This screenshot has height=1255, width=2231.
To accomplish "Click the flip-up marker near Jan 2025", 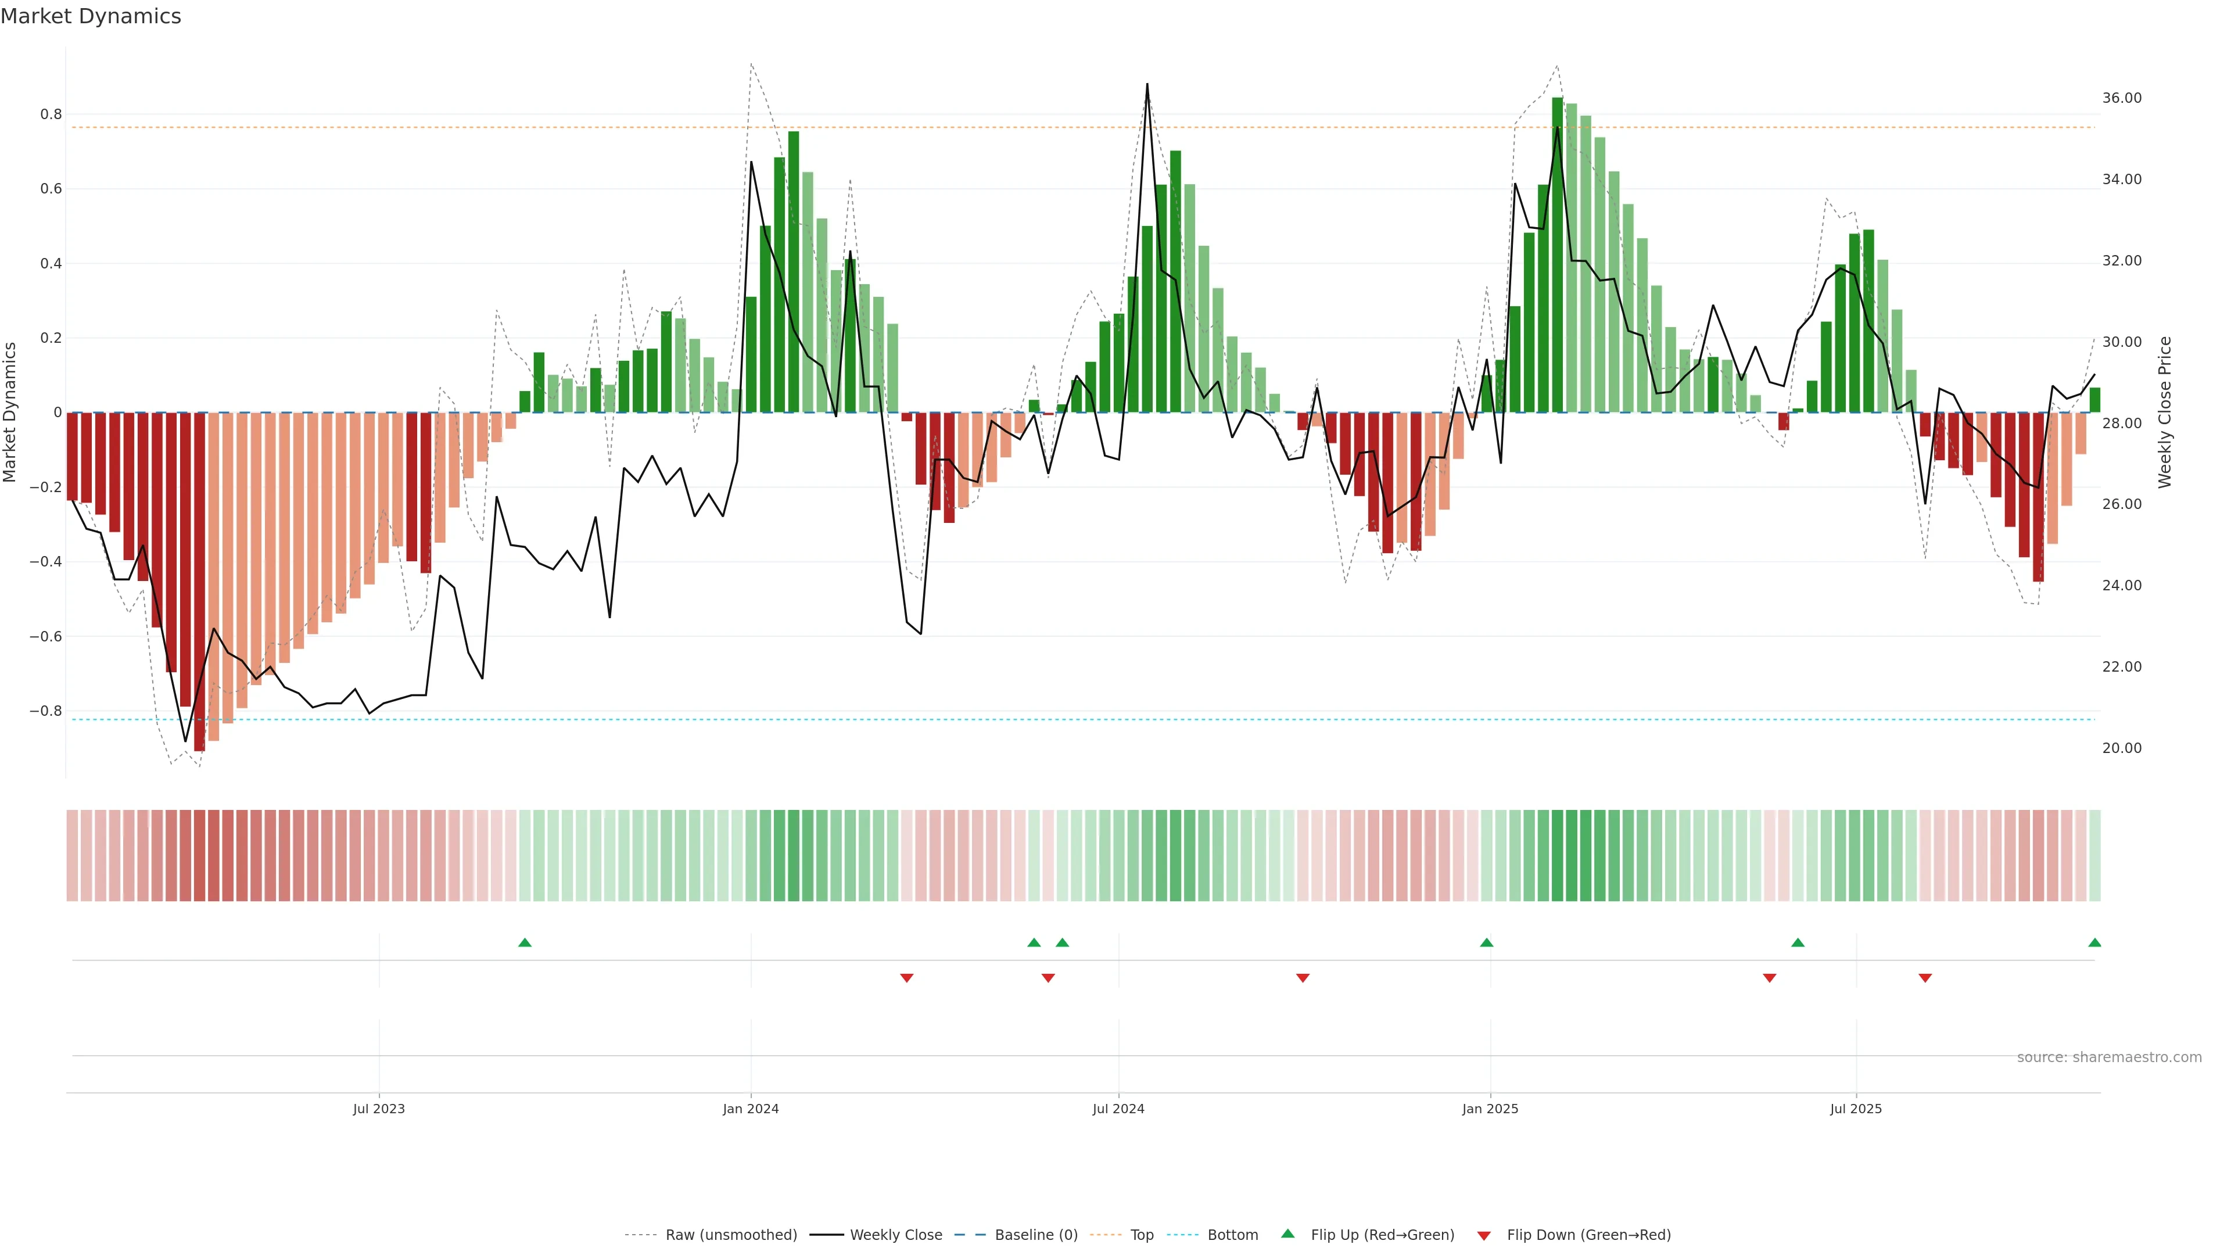I will [1486, 942].
